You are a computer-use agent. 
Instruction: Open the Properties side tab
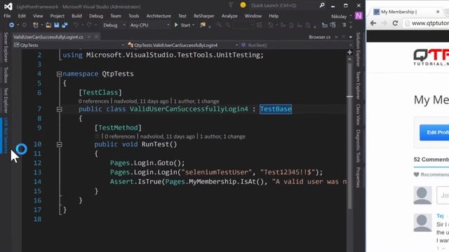[x=358, y=177]
